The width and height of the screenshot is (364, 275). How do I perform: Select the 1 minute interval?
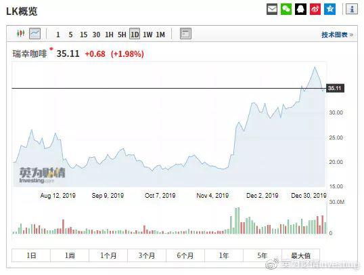(x=58, y=35)
